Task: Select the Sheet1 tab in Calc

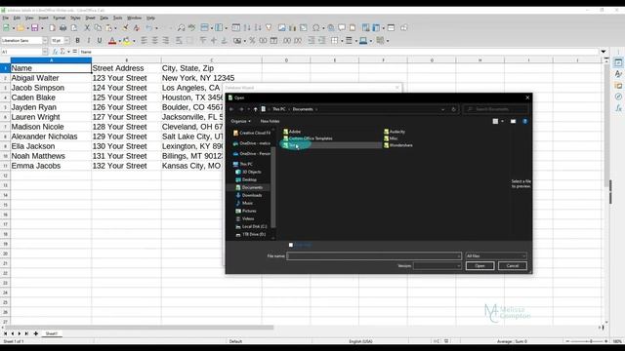Action: pos(52,333)
